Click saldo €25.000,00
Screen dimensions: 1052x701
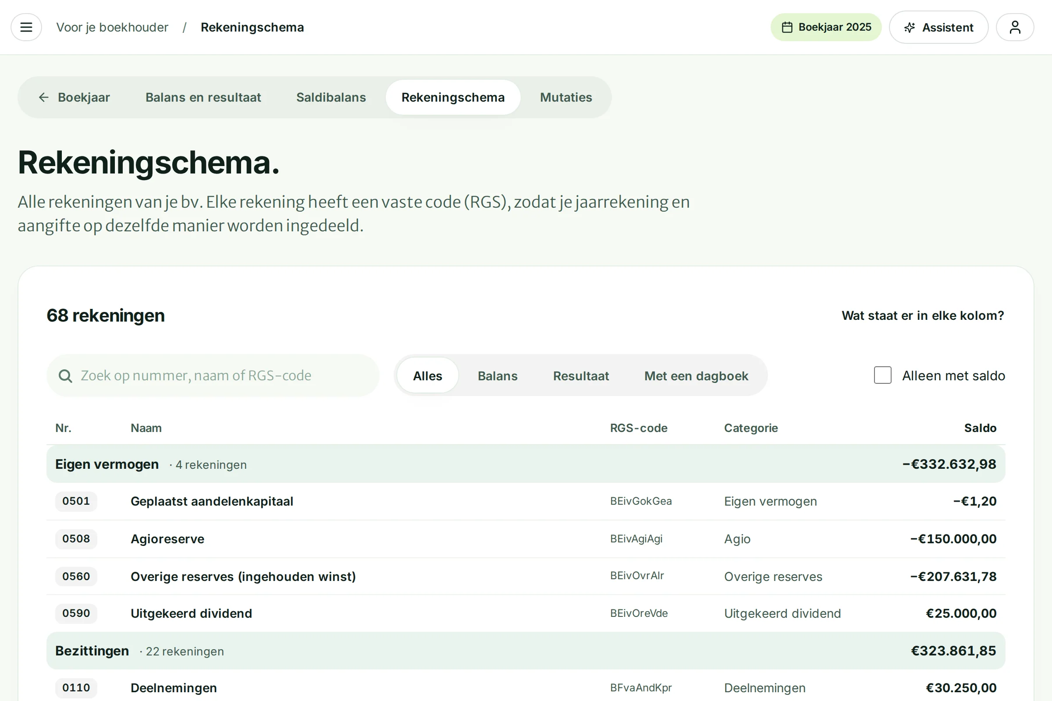pyautogui.click(x=961, y=613)
